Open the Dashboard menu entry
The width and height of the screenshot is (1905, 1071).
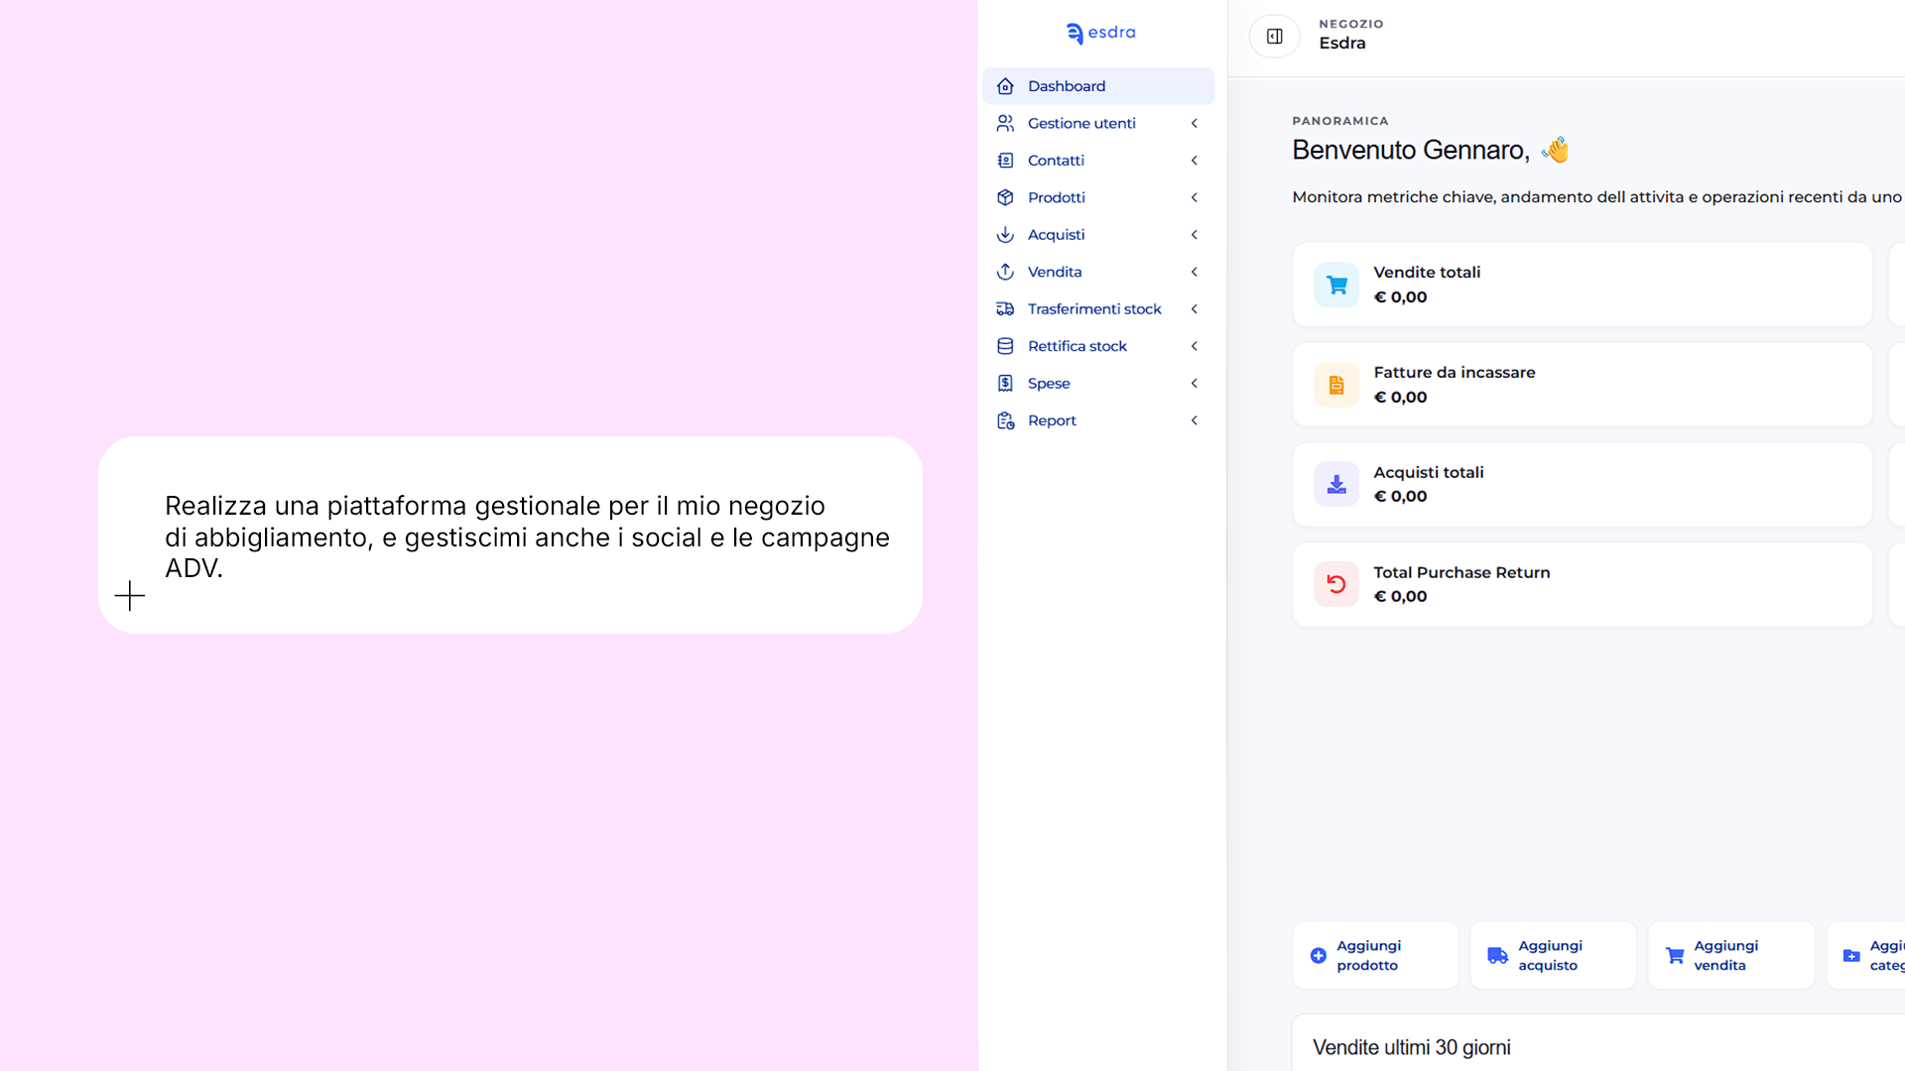(x=1067, y=85)
